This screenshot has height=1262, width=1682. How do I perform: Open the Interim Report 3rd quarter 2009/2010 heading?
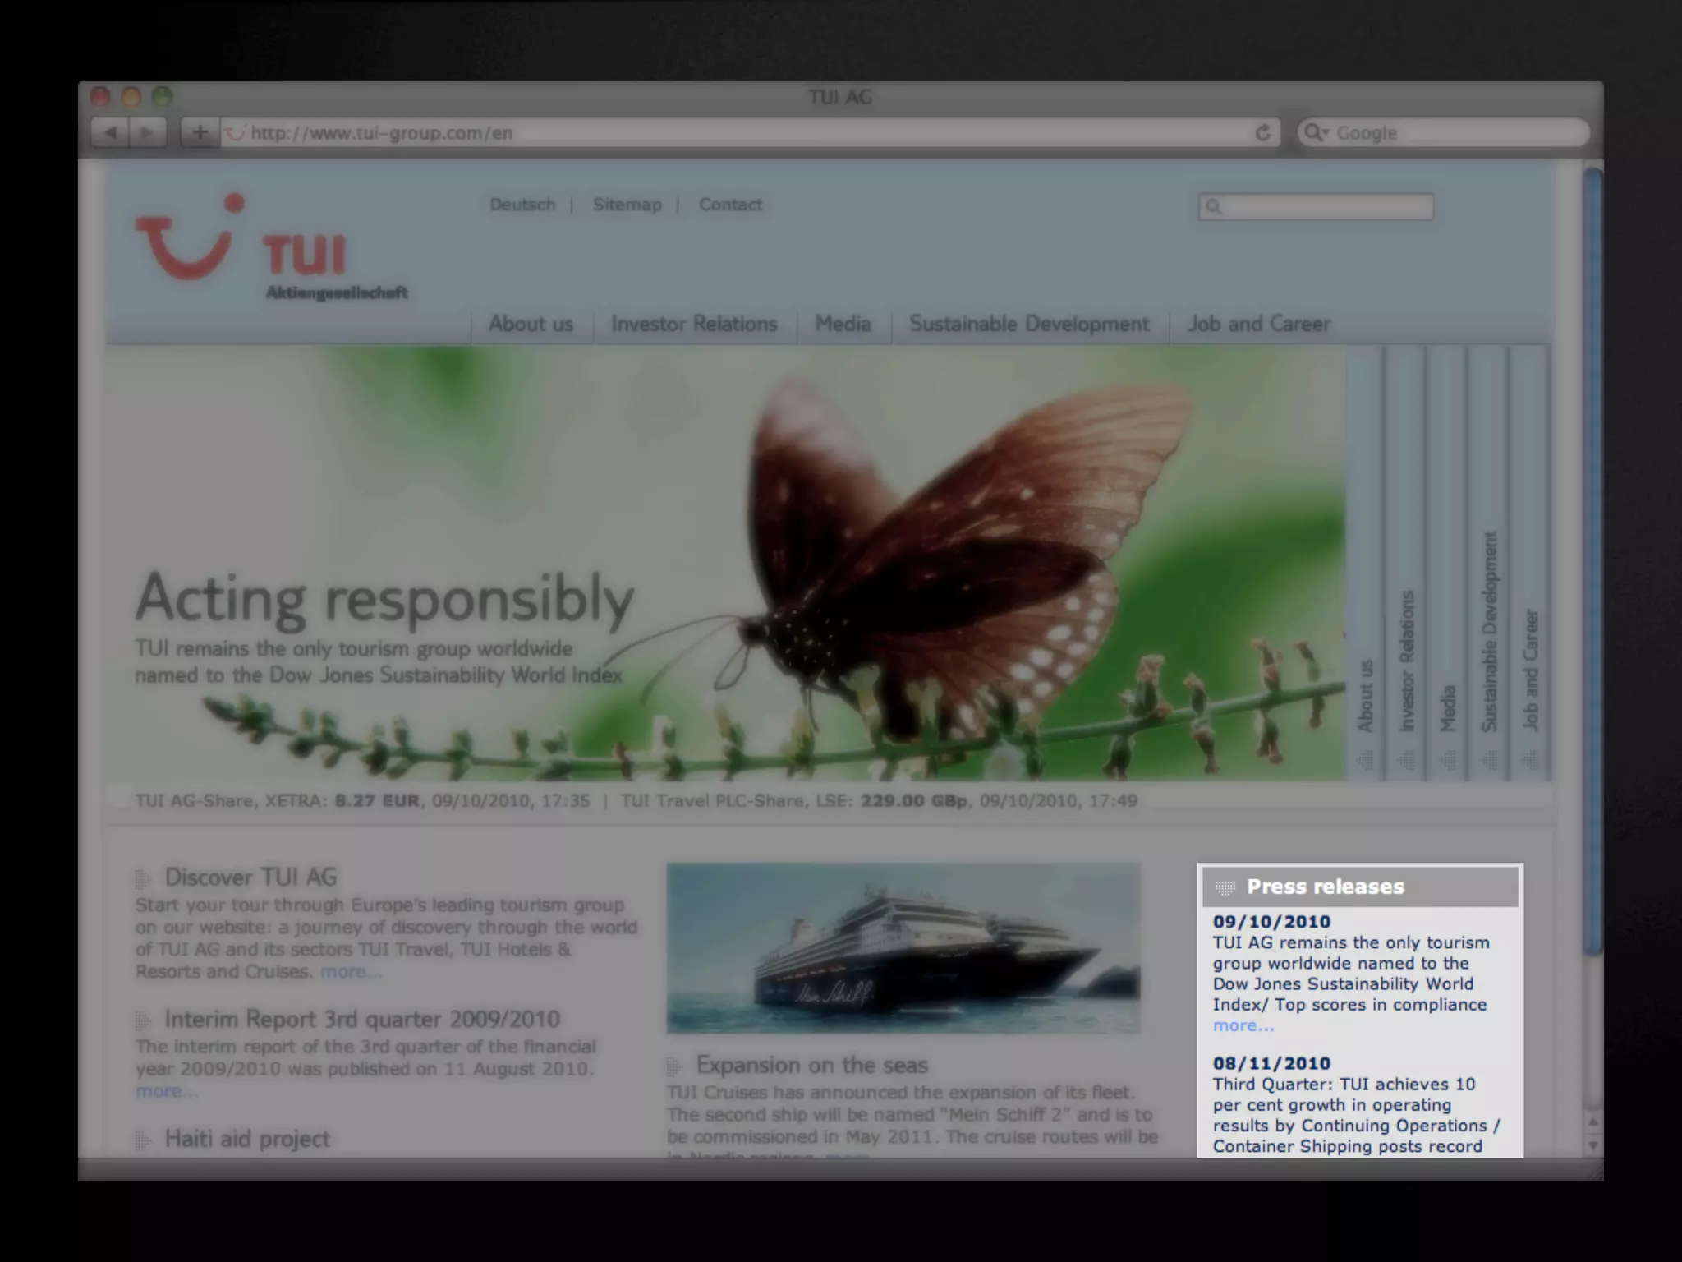tap(362, 1020)
